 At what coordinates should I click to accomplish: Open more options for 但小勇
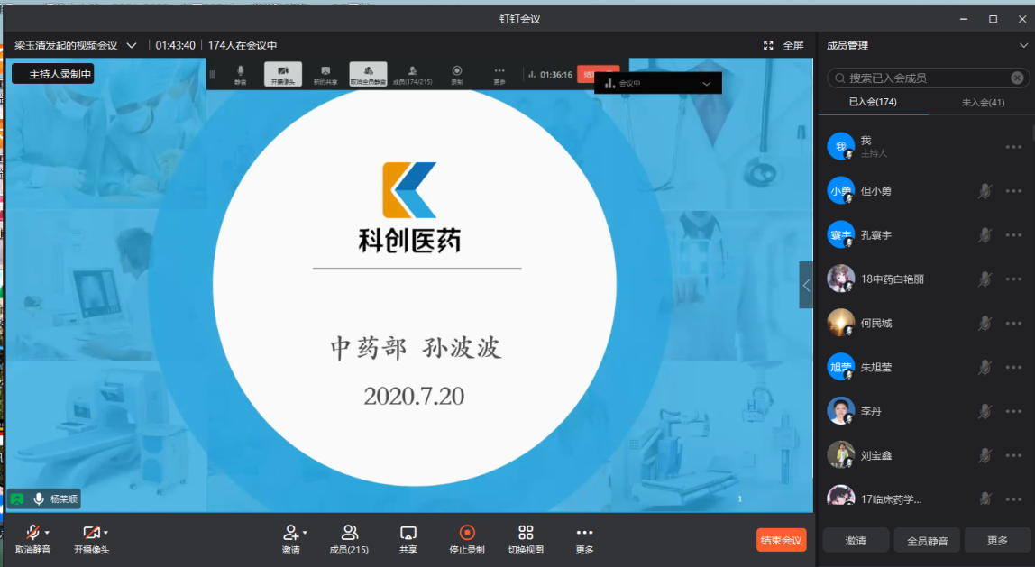tap(1014, 191)
